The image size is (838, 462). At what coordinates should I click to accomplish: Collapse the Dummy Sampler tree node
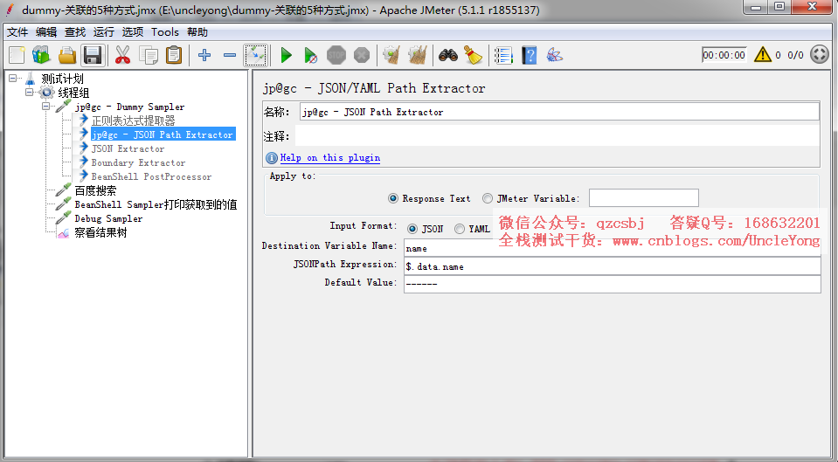[46, 107]
